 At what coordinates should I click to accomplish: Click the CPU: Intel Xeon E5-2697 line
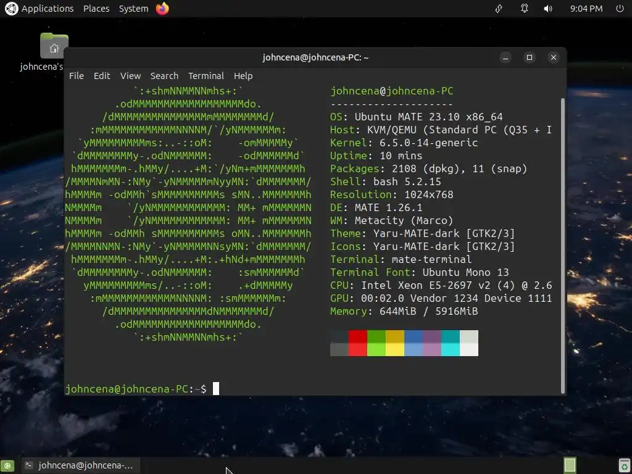click(x=441, y=285)
